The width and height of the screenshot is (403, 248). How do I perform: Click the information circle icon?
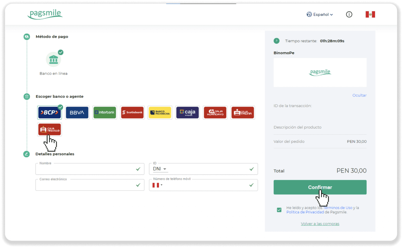pyautogui.click(x=349, y=14)
